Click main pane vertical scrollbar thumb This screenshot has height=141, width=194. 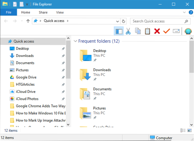point(192,57)
